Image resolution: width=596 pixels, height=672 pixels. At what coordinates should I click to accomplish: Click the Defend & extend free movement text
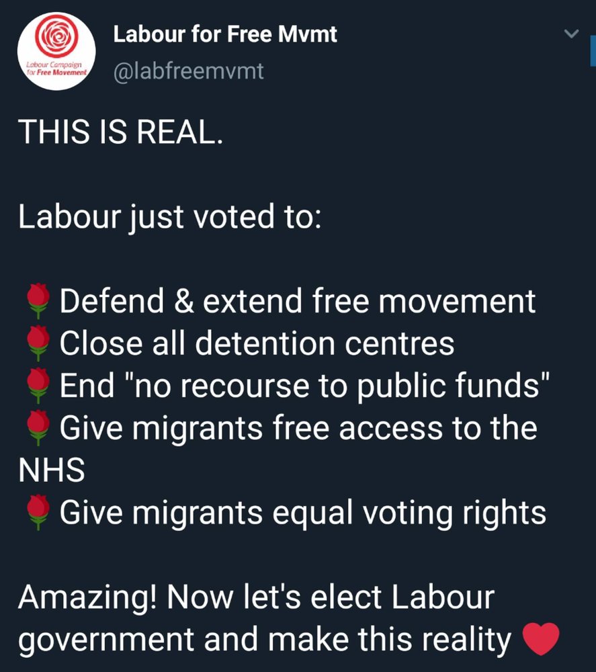298,301
